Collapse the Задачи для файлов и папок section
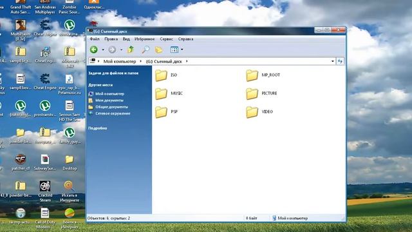 coord(113,73)
